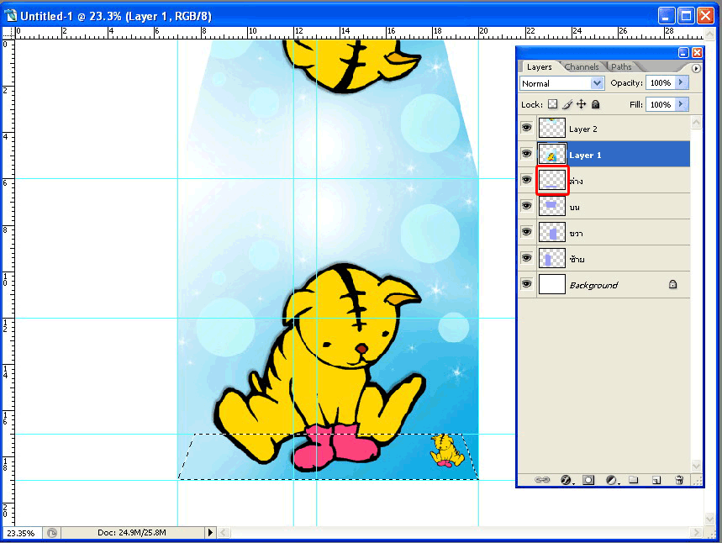The height and width of the screenshot is (543, 722).
Task: Maximize the Untitled-1 document window
Action: 686,16
